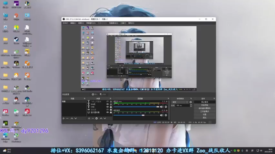Click the 属性 properties button above the Sources panel
This screenshot has height=154, width=275.
[x=95, y=94]
